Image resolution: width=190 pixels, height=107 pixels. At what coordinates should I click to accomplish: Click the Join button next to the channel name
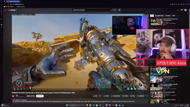(30, 96)
